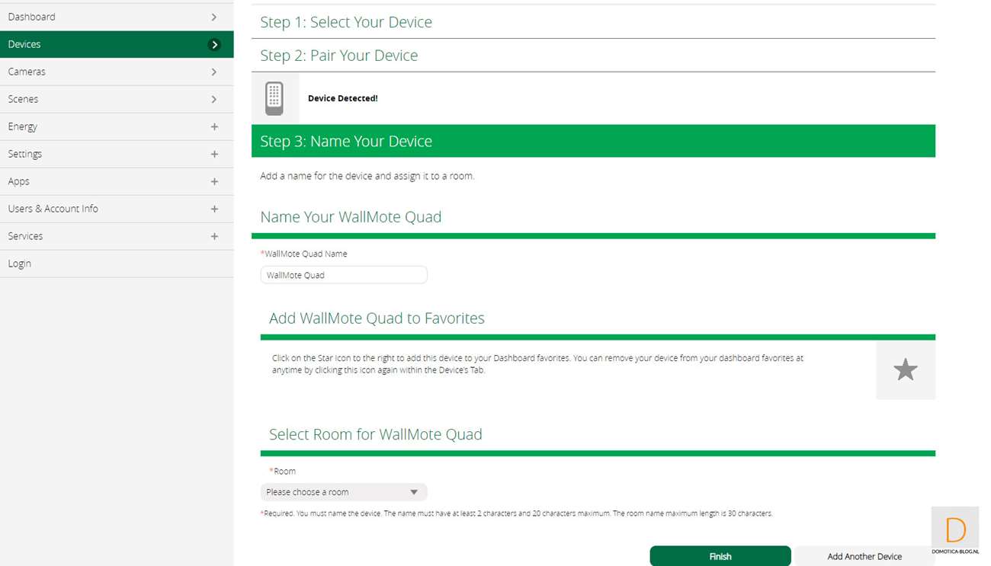Expand Step 2: Pair Your Device
Viewport: 991px width, 566px height.
pyautogui.click(x=339, y=56)
